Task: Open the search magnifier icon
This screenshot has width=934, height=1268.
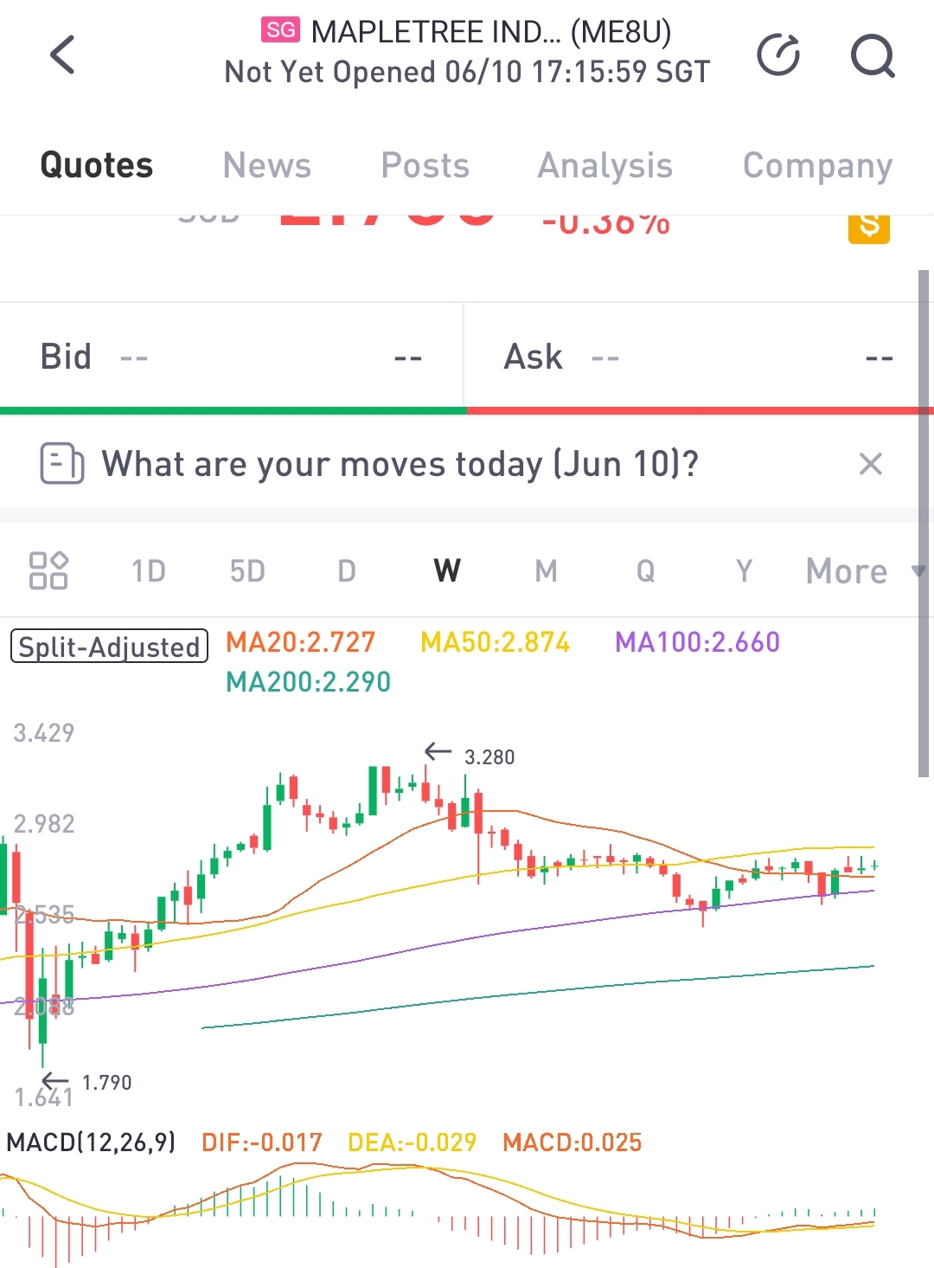Action: coord(873,55)
